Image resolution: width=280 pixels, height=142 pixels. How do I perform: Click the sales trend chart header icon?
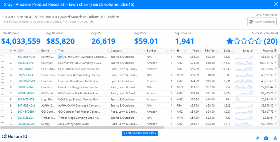[252, 51]
